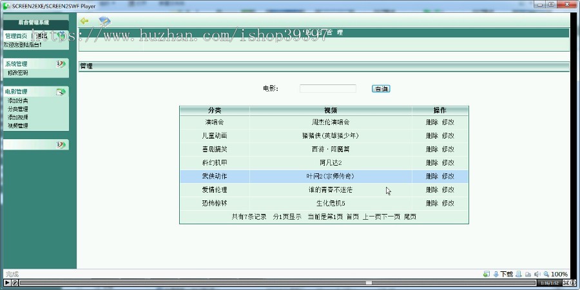Click the 100% zoom level text

tap(559, 274)
